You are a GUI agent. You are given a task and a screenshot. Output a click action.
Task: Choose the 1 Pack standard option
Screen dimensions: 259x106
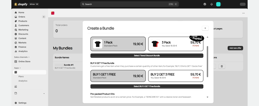[118, 44]
